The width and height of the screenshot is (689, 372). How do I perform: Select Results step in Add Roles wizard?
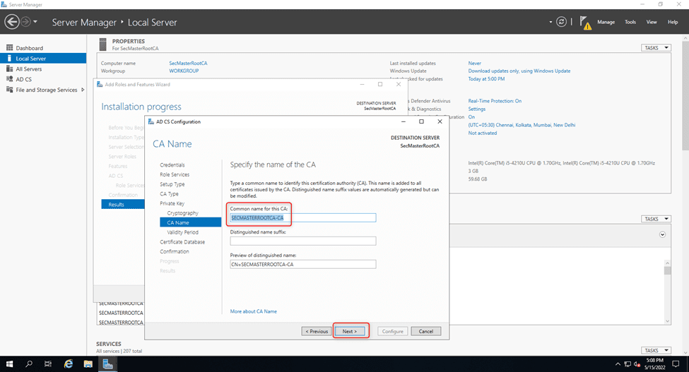tap(123, 205)
